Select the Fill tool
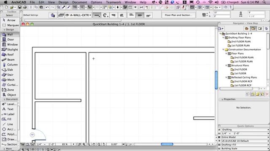This screenshot has width=270, height=151. pos(9,119)
